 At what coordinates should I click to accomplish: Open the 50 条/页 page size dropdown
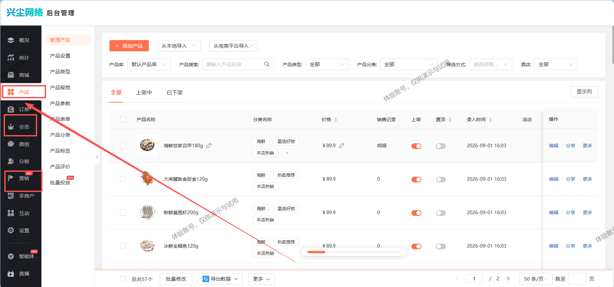pos(536,279)
